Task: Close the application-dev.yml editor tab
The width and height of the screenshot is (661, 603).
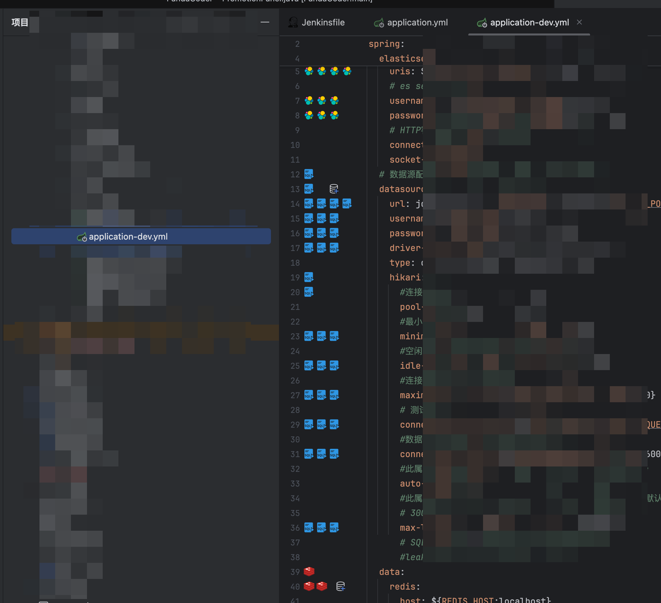Action: click(579, 22)
